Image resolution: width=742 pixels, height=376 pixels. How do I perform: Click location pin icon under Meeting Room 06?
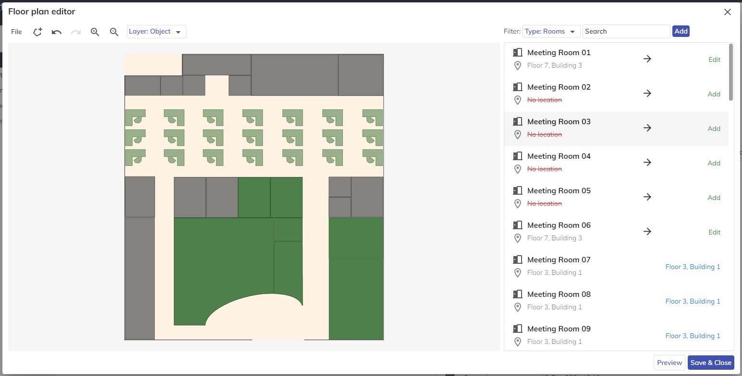click(517, 238)
